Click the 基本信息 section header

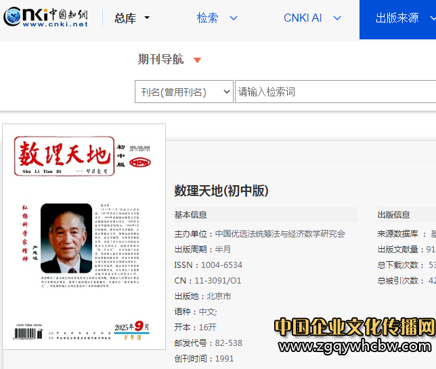point(191,215)
